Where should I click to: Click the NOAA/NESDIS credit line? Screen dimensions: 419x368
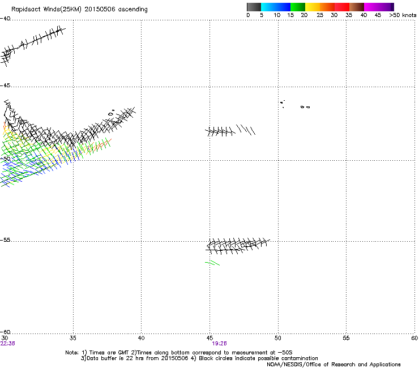[x=334, y=365]
